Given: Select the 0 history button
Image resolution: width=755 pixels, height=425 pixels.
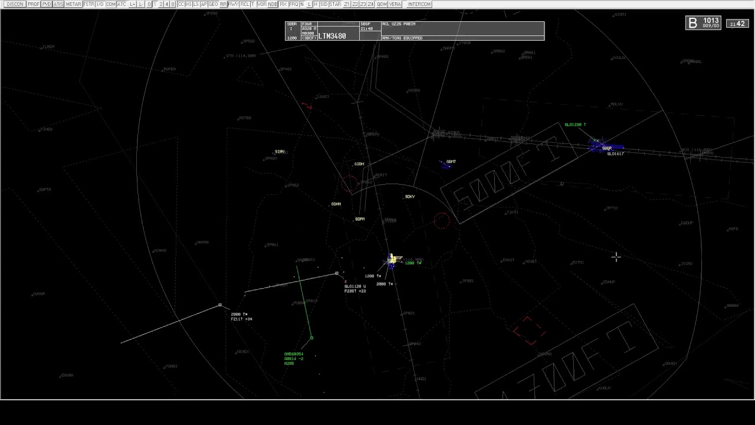Looking at the screenshot, I should [x=149, y=4].
